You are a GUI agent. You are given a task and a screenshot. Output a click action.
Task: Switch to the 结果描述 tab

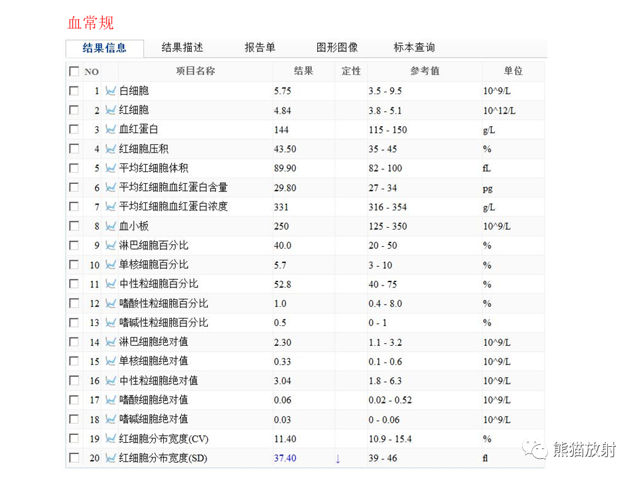coord(182,48)
